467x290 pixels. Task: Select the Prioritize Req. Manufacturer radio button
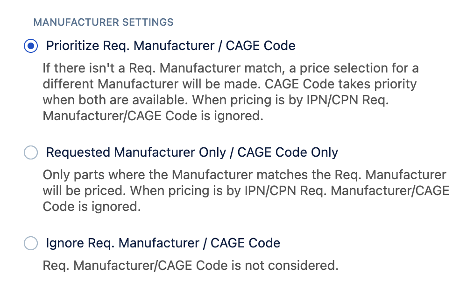(31, 46)
